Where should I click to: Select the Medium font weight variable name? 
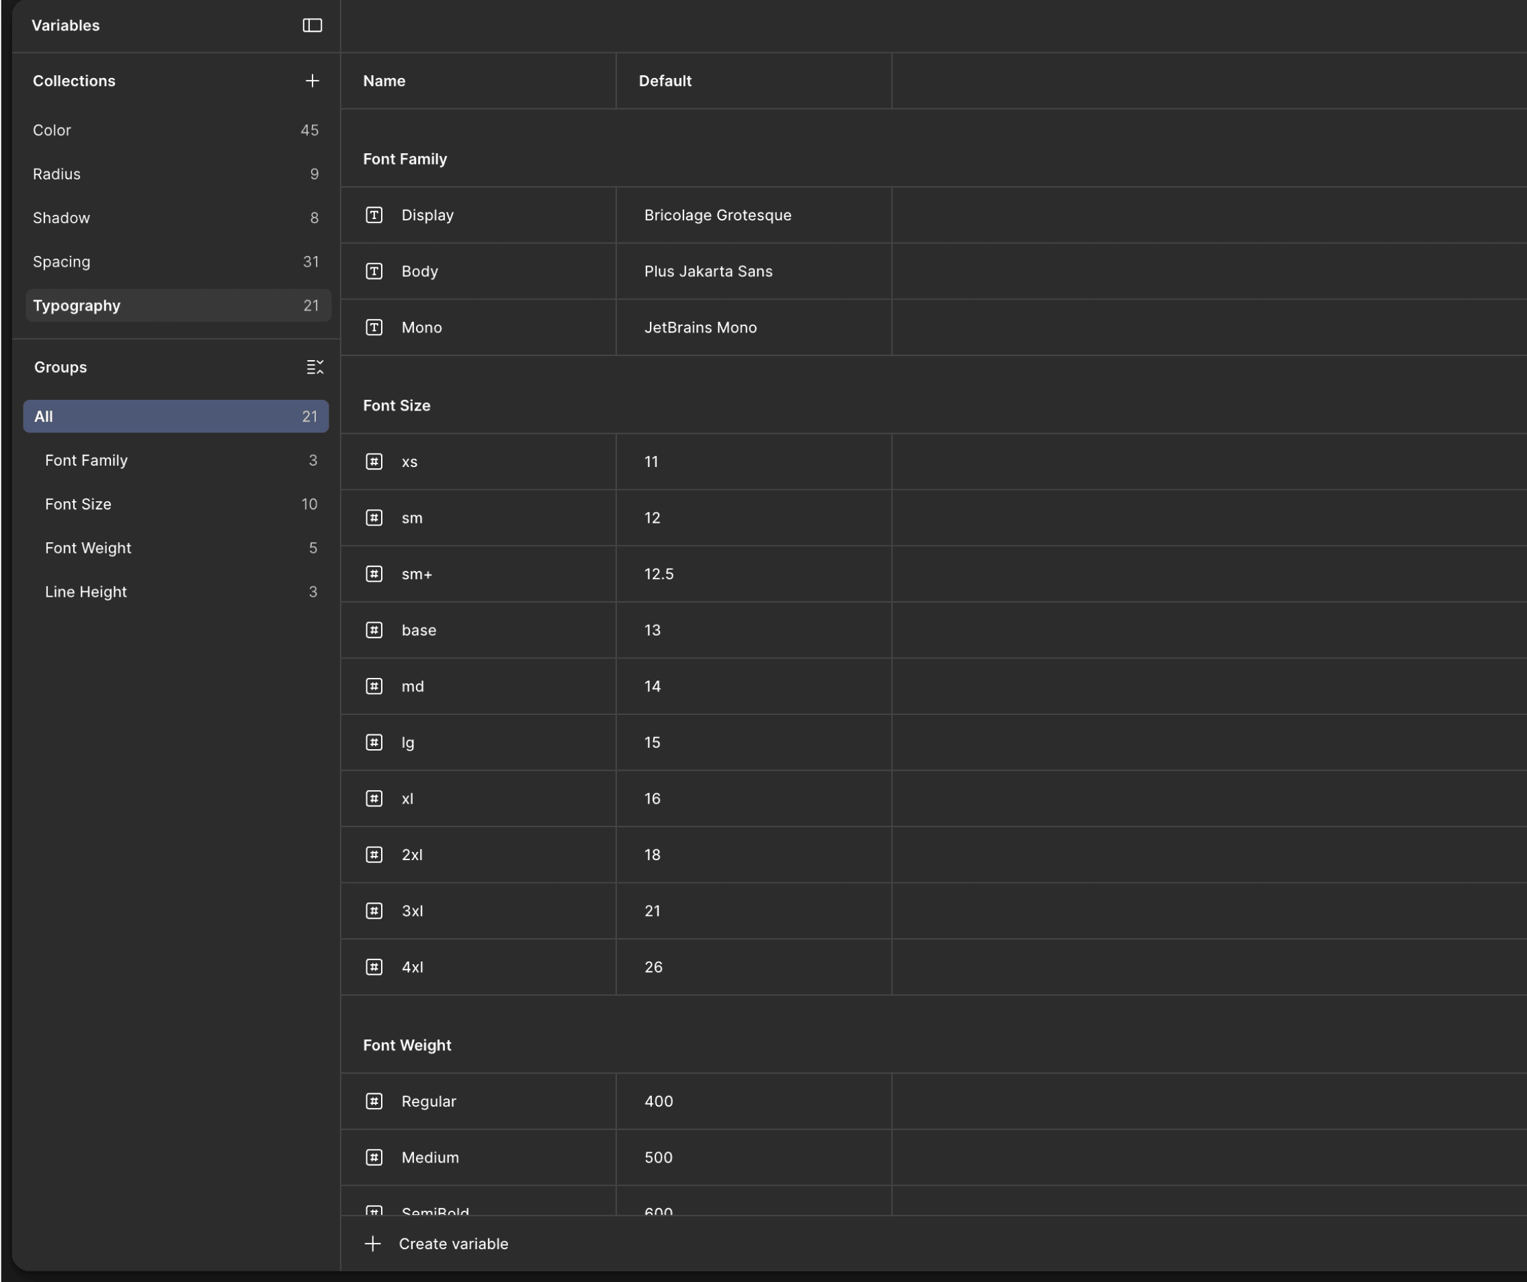tap(429, 1157)
